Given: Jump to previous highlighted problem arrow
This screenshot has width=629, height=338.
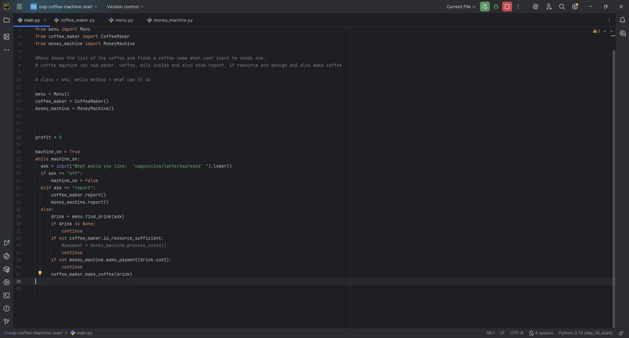Looking at the screenshot, I should click(x=604, y=31).
